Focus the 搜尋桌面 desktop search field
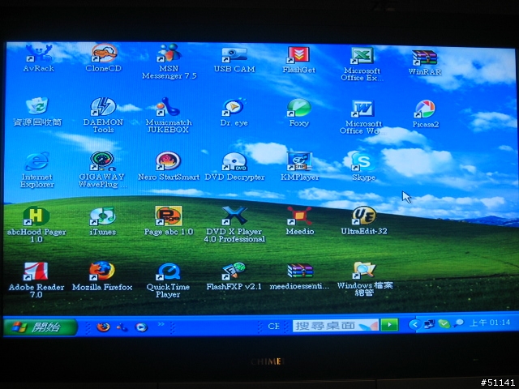This screenshot has height=389, width=519. (x=335, y=326)
